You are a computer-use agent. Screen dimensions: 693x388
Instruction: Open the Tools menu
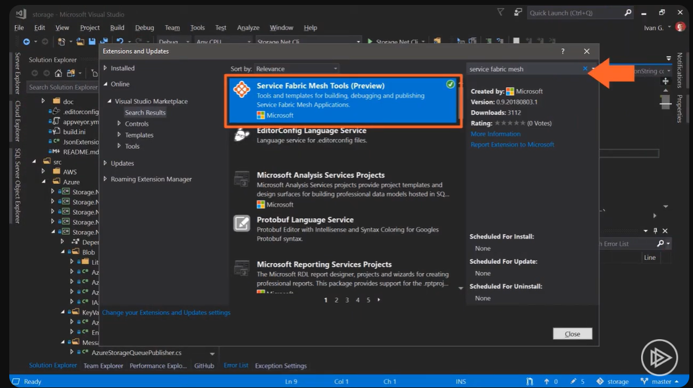click(x=197, y=27)
